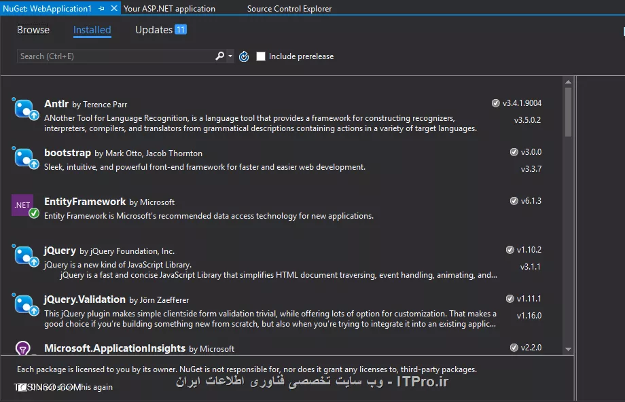This screenshot has width=625, height=402.
Task: Enable Include prerelease checkbox
Action: point(261,56)
